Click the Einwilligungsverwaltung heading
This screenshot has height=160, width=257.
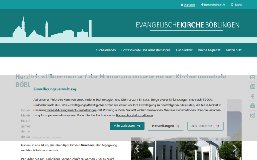pyautogui.click(x=55, y=89)
